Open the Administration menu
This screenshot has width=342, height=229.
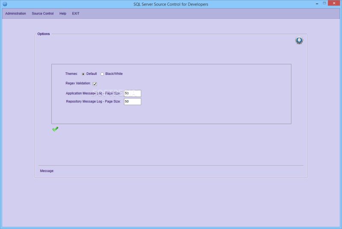coord(15,14)
